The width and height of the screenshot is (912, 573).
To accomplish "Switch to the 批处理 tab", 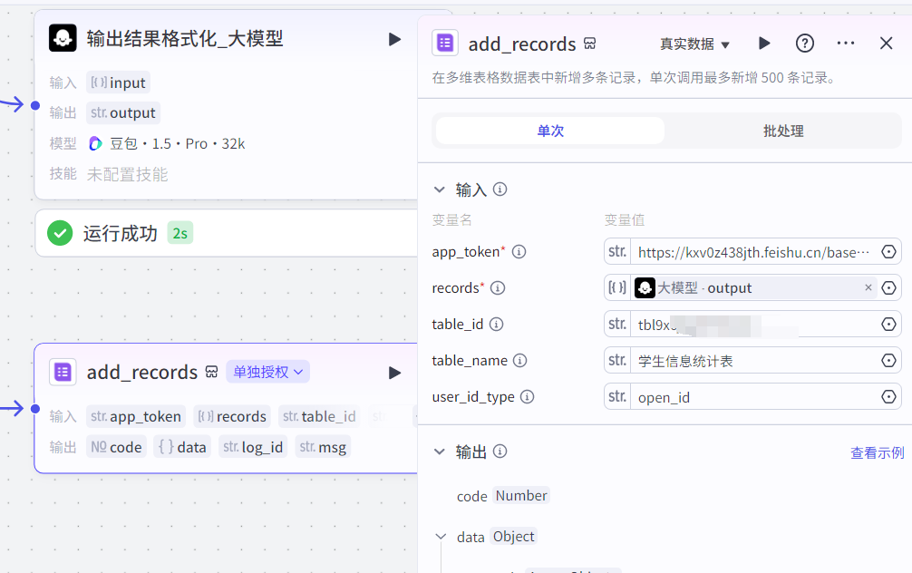I will tap(783, 131).
